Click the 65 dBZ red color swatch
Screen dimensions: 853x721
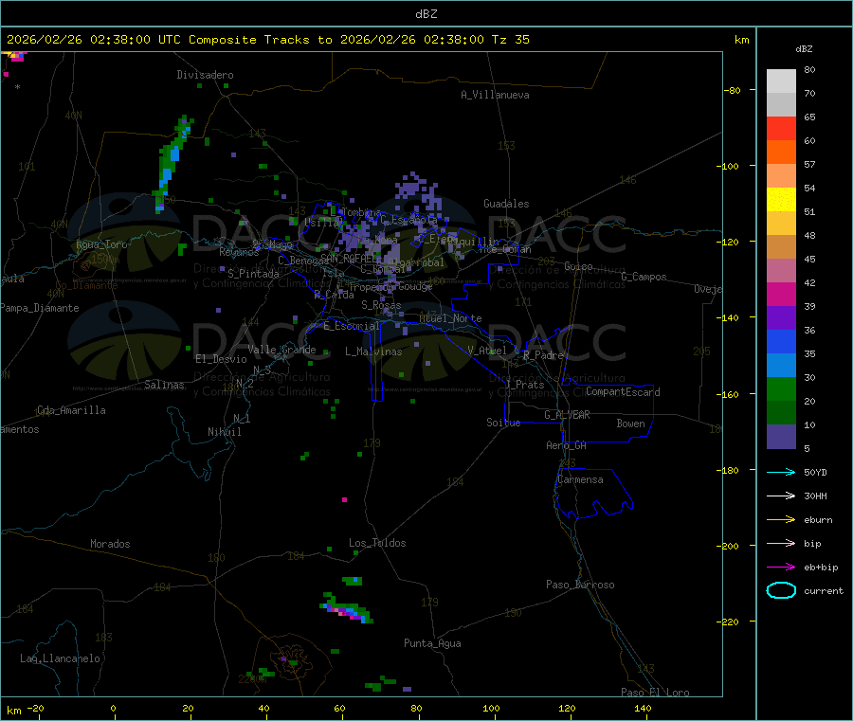(x=781, y=128)
